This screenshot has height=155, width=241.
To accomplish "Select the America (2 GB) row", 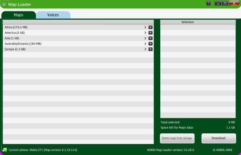I will tap(78, 33).
